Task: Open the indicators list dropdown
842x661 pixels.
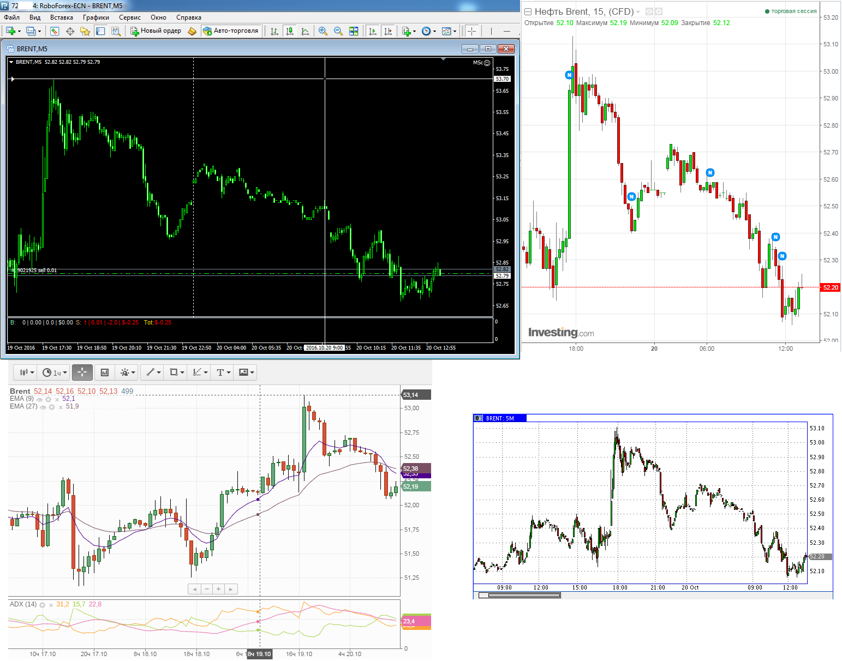Action: (409, 31)
